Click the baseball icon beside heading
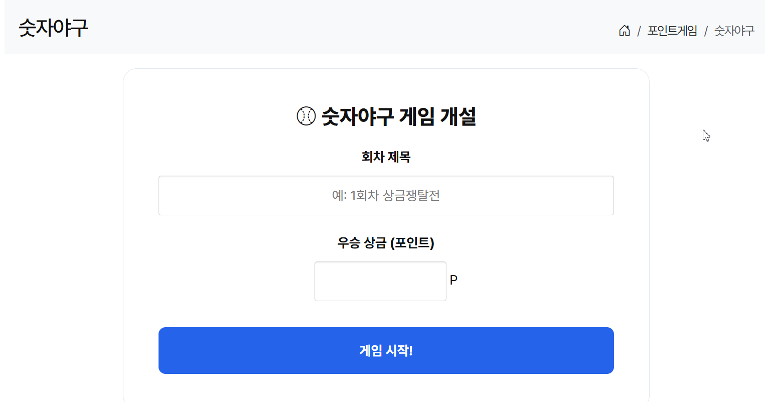The height and width of the screenshot is (402, 765). coord(306,116)
